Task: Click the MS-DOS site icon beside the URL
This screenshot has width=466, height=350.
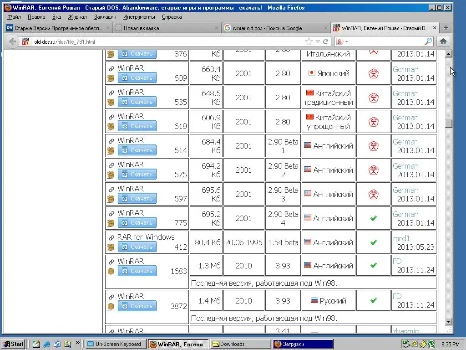Action: 25,41
